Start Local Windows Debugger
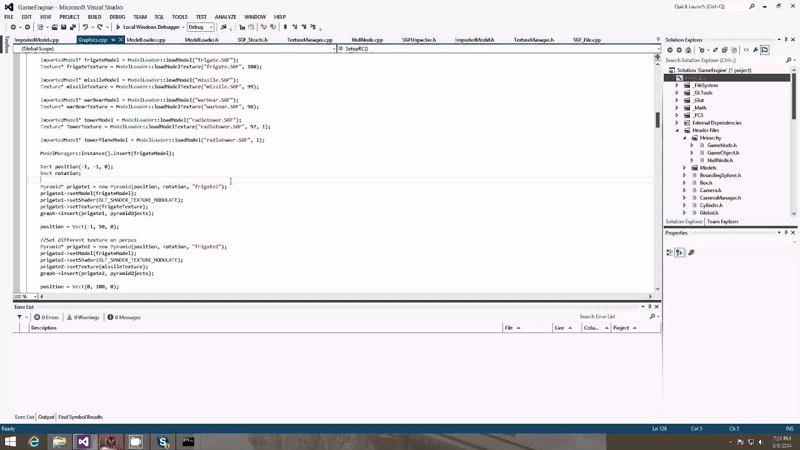Image resolution: width=800 pixels, height=450 pixels. click(x=147, y=27)
